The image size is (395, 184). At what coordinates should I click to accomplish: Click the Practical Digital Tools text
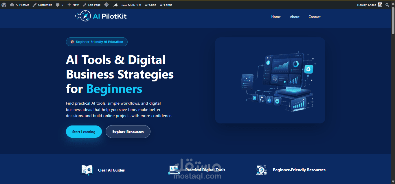(205, 170)
